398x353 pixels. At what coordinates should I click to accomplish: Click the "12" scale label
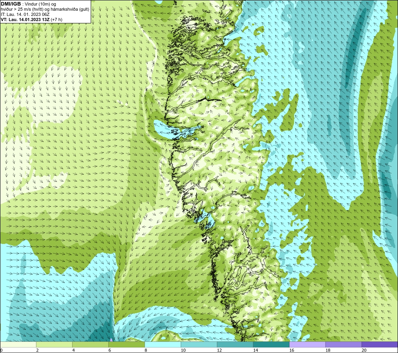coord(219,350)
